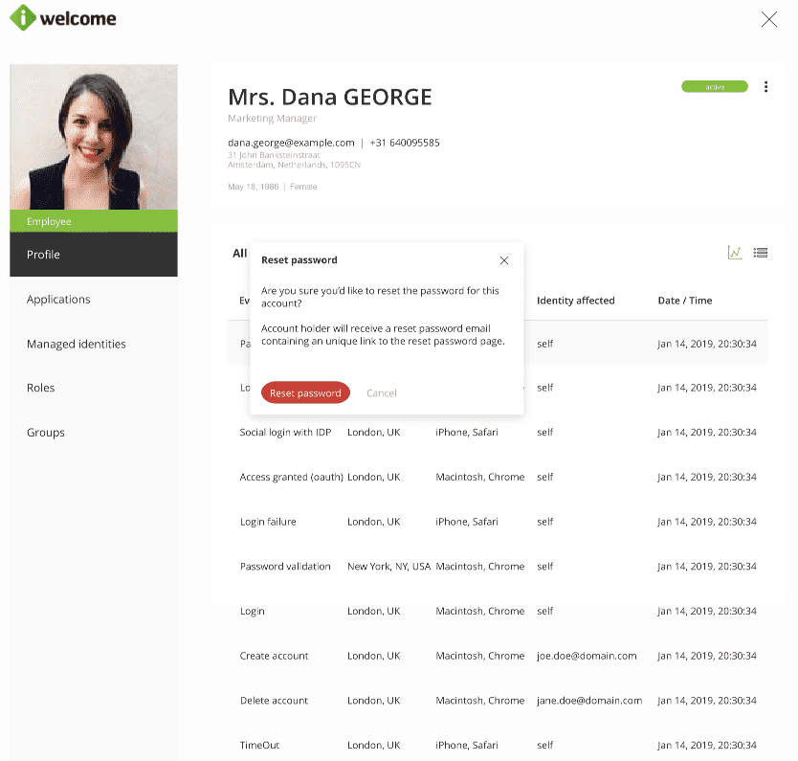Sort by Identity affected column header
The image size is (798, 761).
point(575,301)
